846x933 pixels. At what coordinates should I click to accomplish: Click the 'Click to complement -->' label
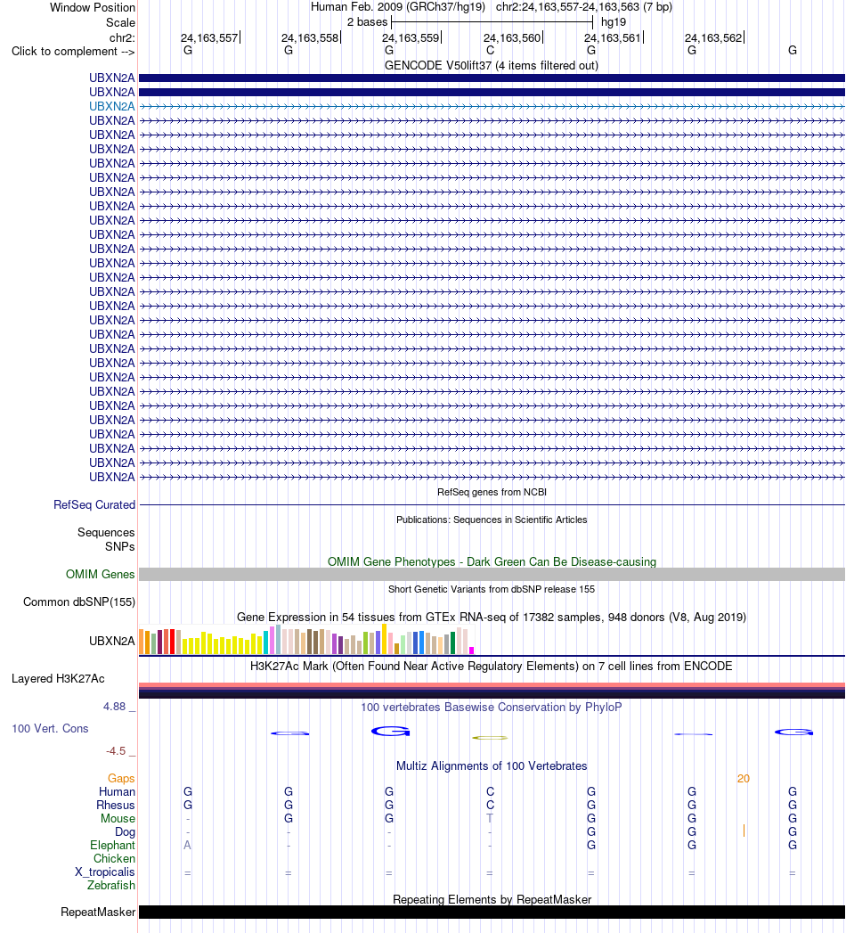(x=73, y=52)
